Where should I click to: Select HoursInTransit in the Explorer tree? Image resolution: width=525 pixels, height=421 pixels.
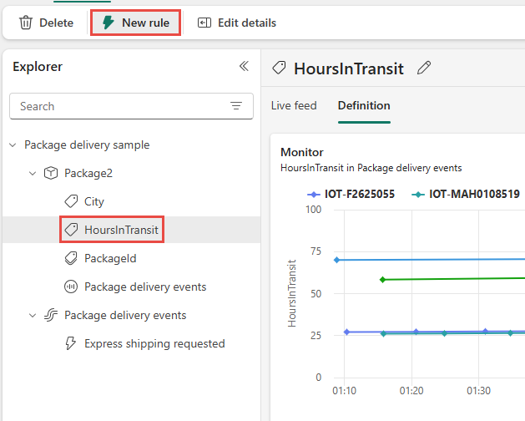[x=112, y=230]
